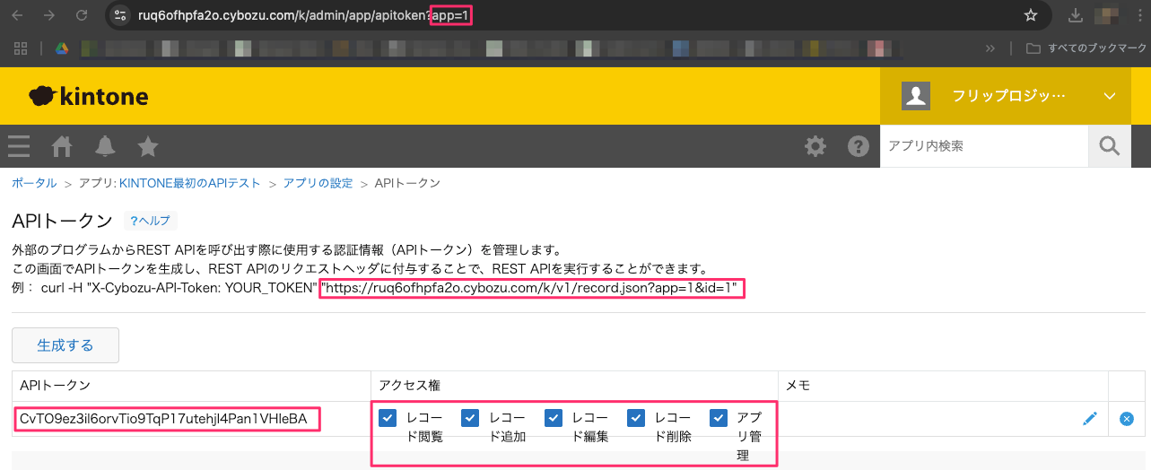This screenshot has width=1151, height=470.
Task: Click the user avatar icon
Action: click(x=916, y=96)
